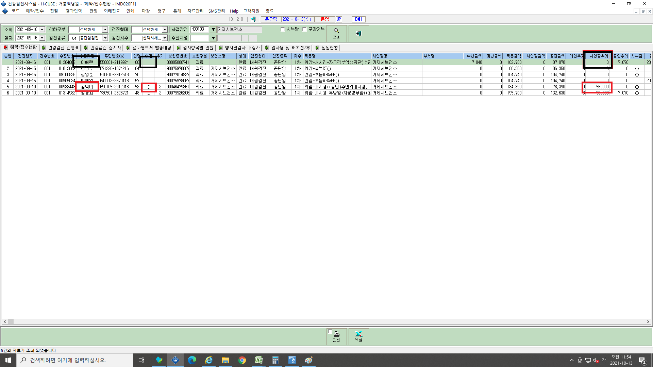
Task: Open the File Explorer taskbar icon
Action: 225,360
